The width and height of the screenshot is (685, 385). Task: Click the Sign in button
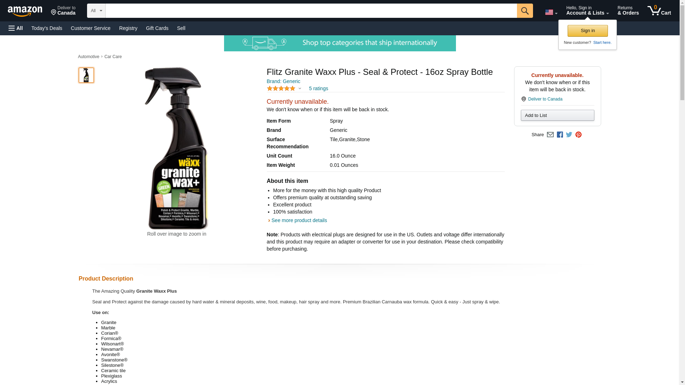[x=588, y=31]
